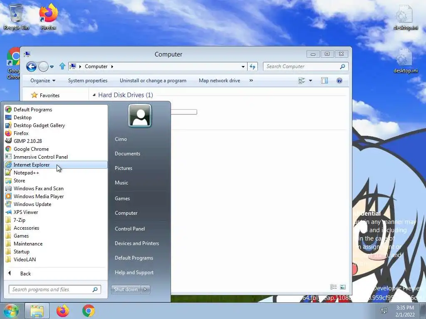Open the address bar history dropdown

click(x=243, y=66)
